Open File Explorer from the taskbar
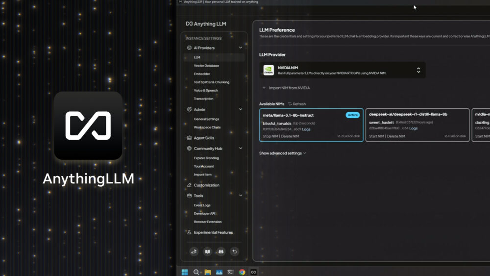The image size is (490, 276). 207,272
